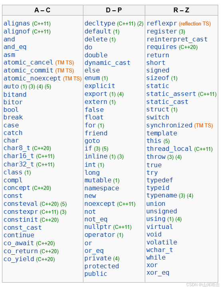Open the reflexpr keyword page
This screenshot has height=289, width=221.
[x=162, y=23]
